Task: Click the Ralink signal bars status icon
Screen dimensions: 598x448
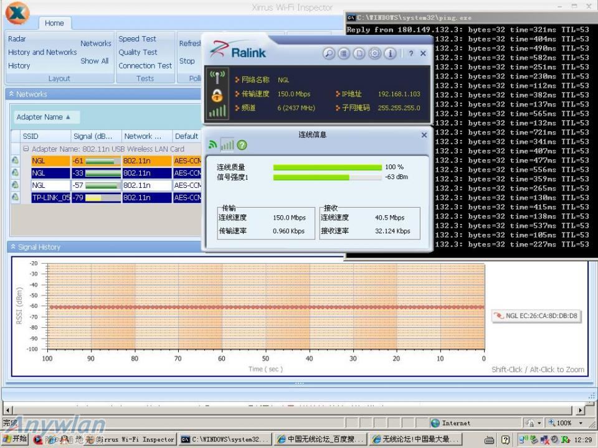Action: pyautogui.click(x=217, y=111)
